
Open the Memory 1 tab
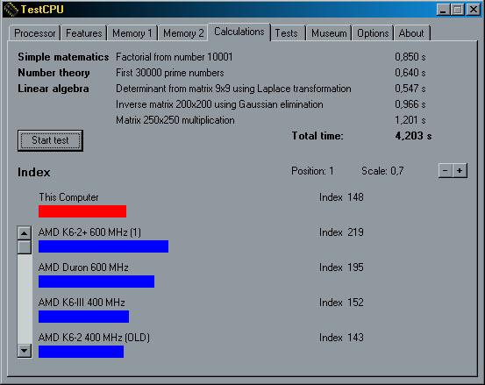132,33
